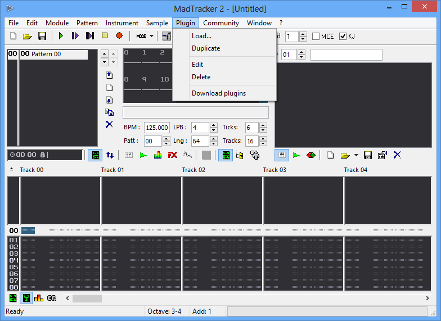Click the bottom-left colored level-bars icon
This screenshot has height=321, width=441.
click(38, 298)
